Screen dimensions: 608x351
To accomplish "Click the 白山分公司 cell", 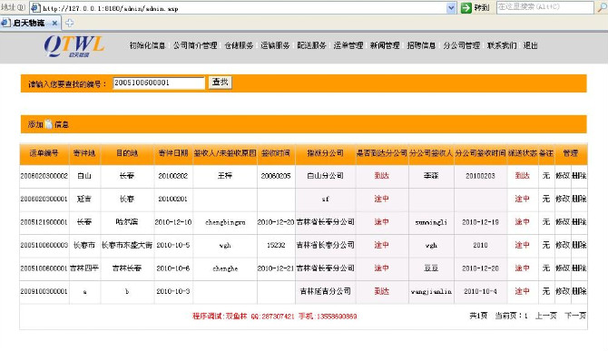I will pos(326,176).
